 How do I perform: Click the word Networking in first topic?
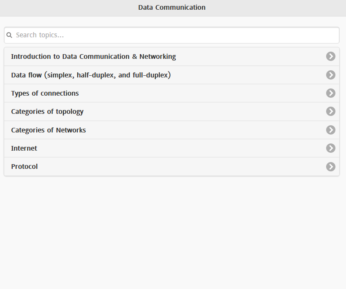point(158,57)
